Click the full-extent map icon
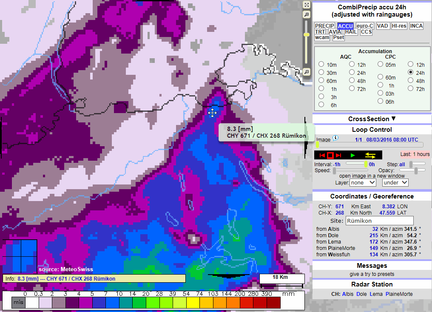Screen dimensions: 432x312 (307, 5)
